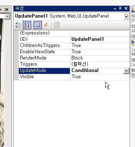Viewport: 135px width, 147px height.
Task: Select the RenderMode property row
Action: click(x=74, y=58)
